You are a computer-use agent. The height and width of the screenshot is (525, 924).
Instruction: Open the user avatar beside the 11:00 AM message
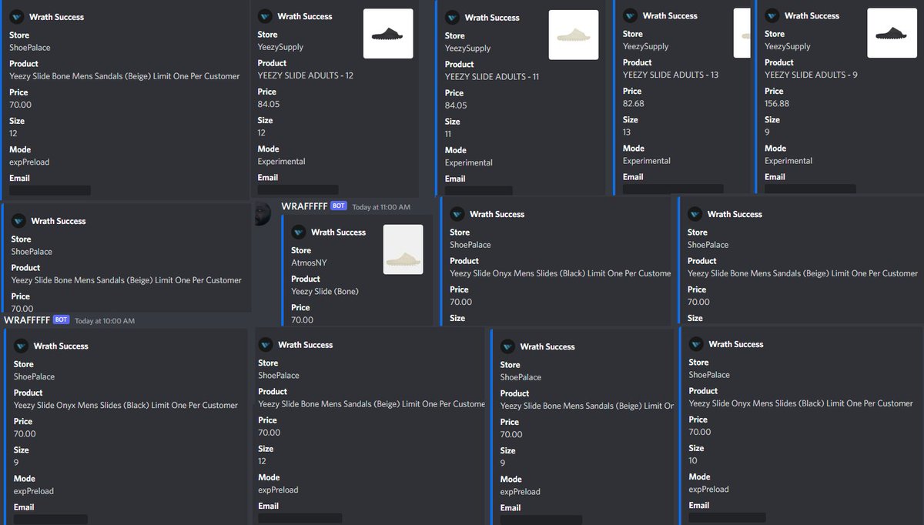pyautogui.click(x=262, y=213)
